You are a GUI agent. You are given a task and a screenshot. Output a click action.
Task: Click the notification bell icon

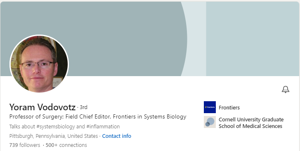[286, 89]
